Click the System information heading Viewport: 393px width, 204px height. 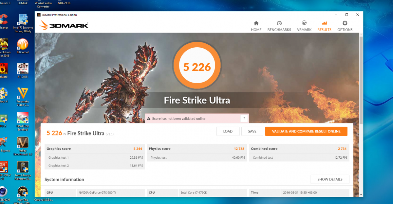64,180
